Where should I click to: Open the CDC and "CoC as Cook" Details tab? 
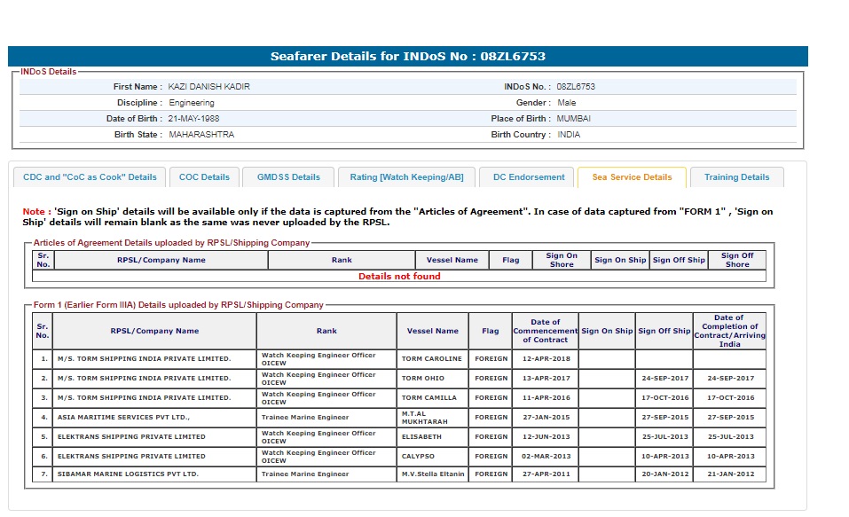point(90,177)
